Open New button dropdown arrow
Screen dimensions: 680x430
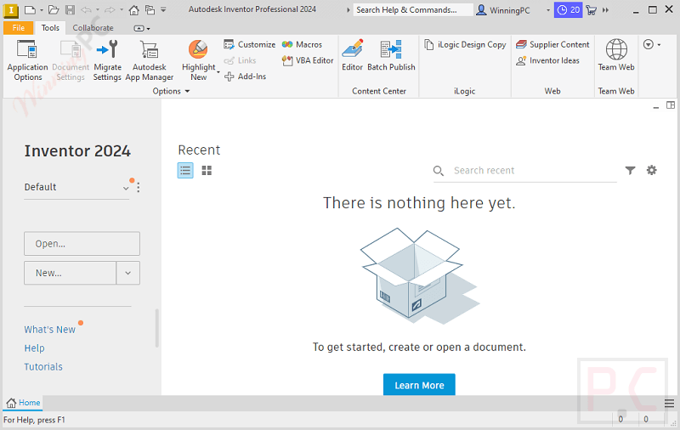point(128,273)
